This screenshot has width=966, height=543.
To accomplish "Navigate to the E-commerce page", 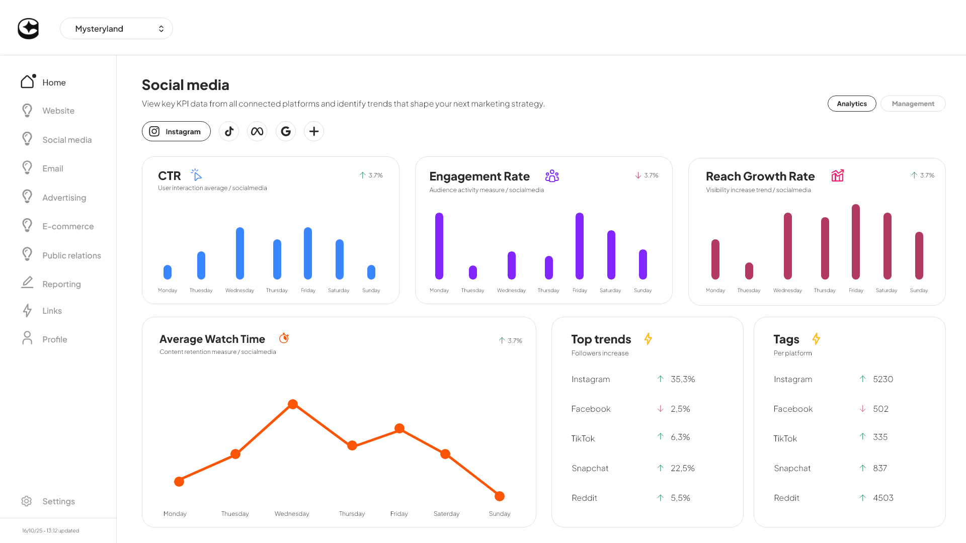I will (68, 226).
